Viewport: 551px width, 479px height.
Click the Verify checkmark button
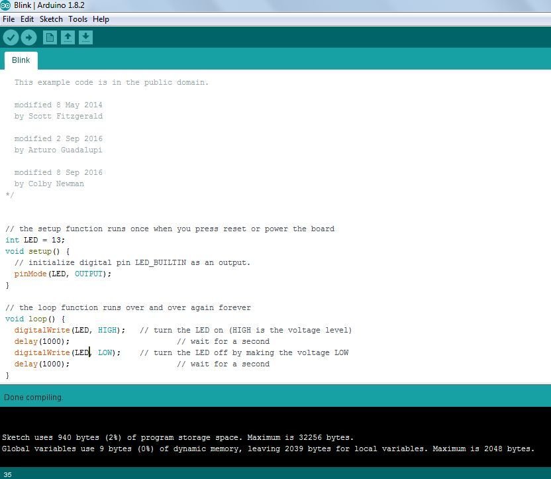click(x=11, y=37)
